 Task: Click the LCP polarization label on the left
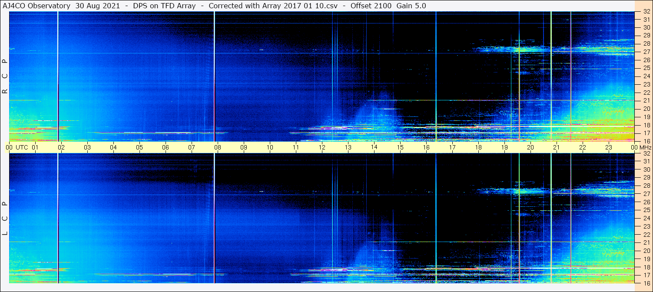point(5,218)
